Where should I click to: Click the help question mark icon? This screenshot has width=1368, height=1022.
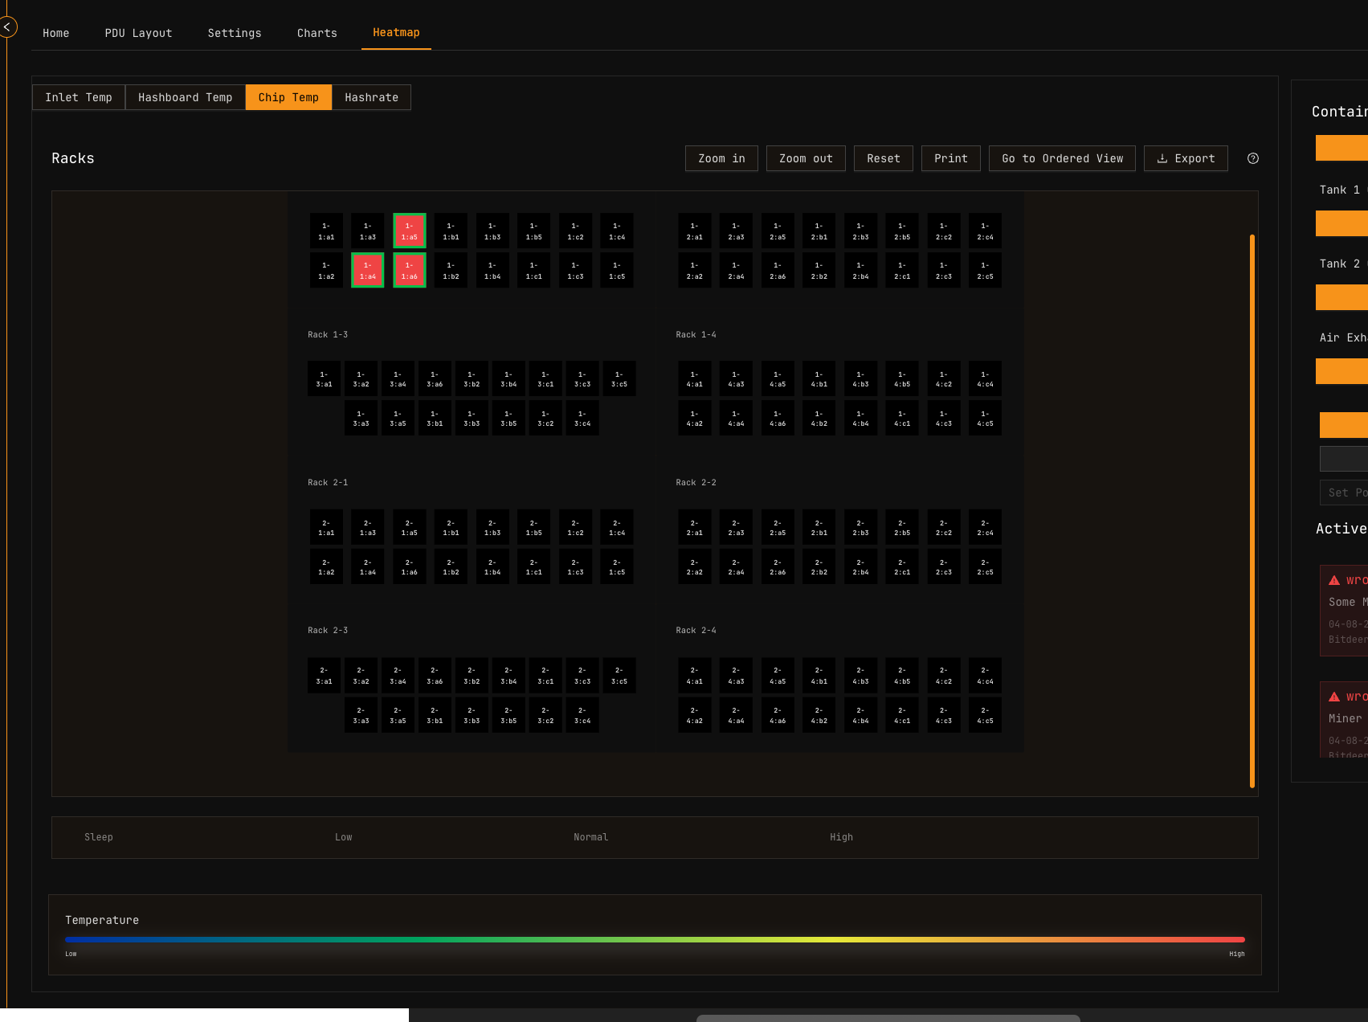click(x=1252, y=158)
